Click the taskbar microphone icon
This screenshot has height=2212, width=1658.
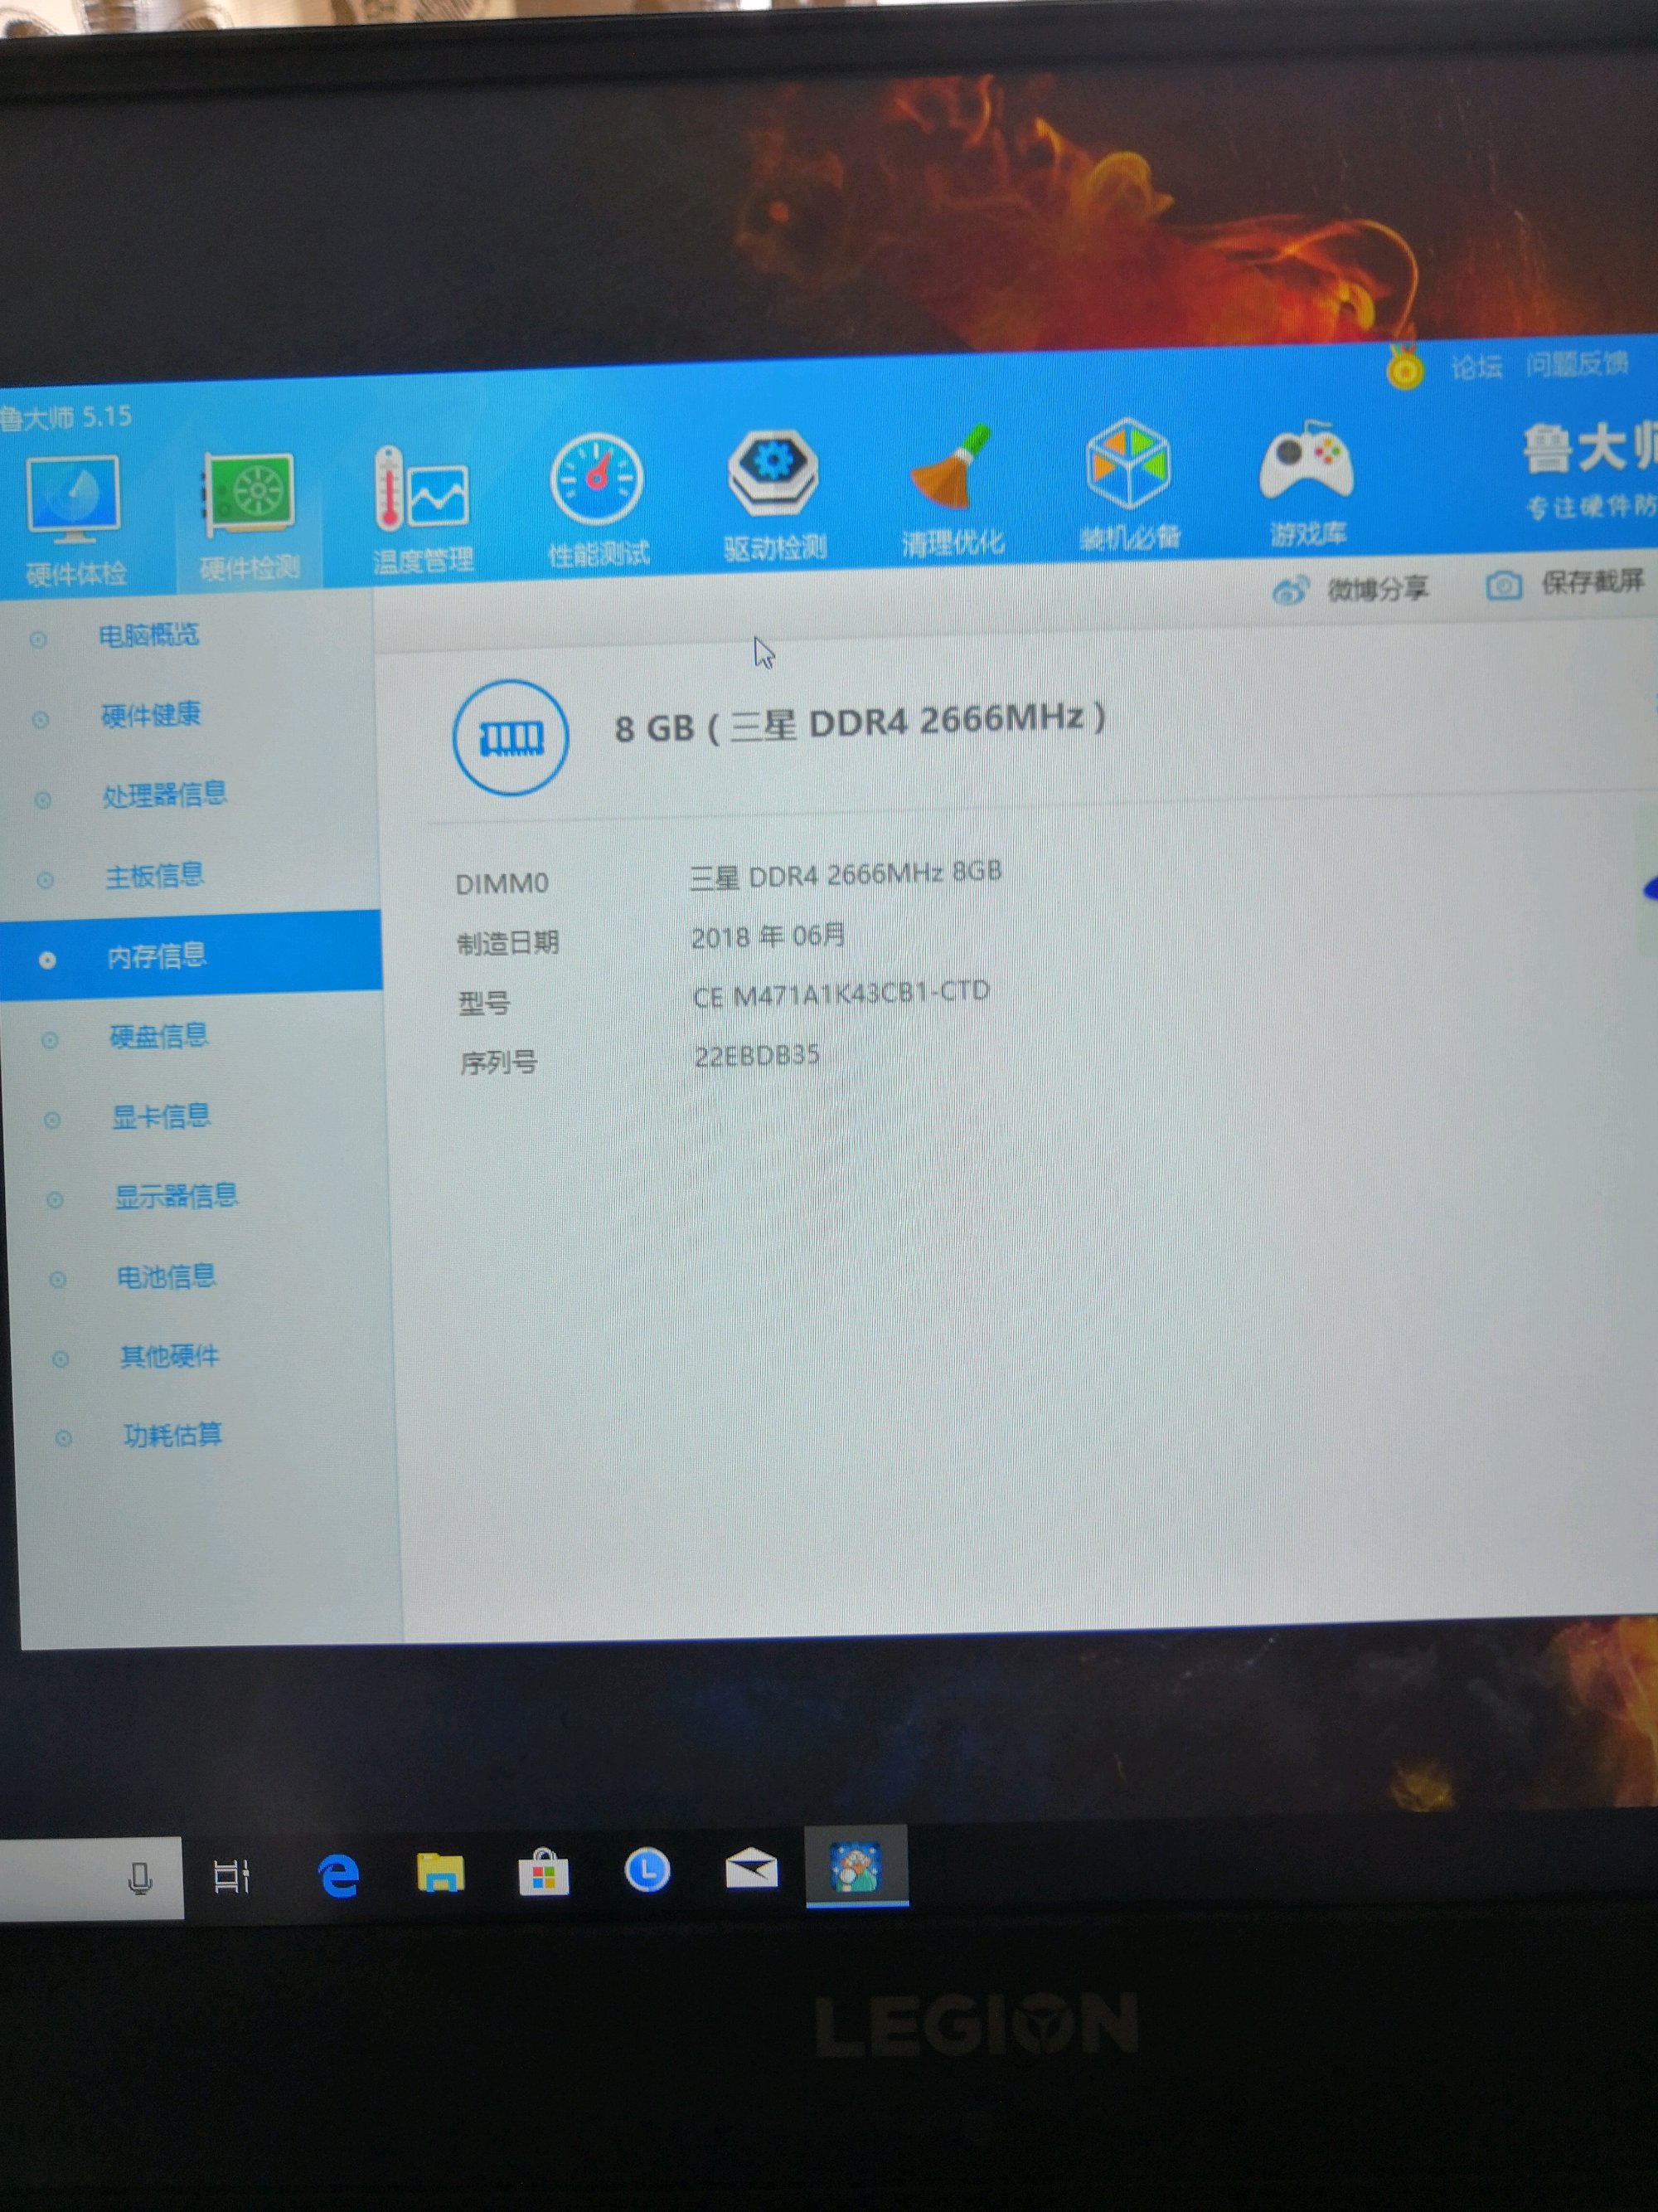(141, 1879)
